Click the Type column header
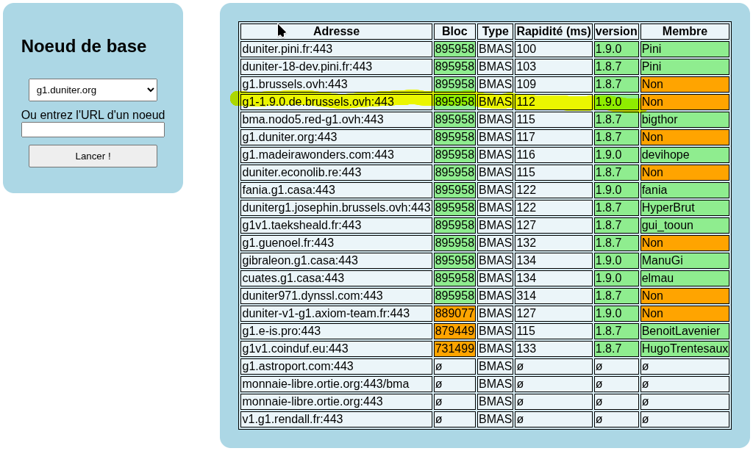753x451 pixels. tap(495, 32)
